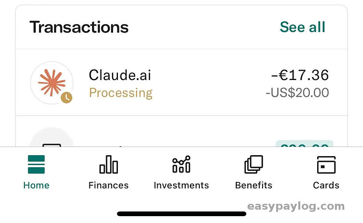
Task: Tap the green highlighted amount badge
Action: (305, 144)
